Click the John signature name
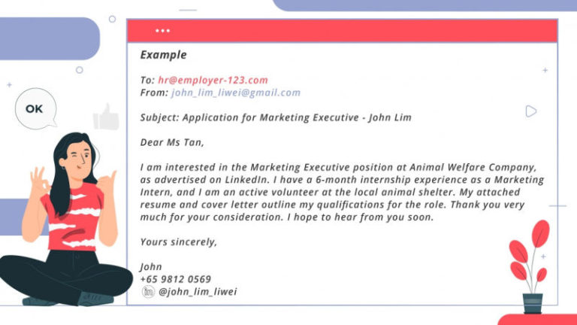577x325 pixels. [150, 266]
